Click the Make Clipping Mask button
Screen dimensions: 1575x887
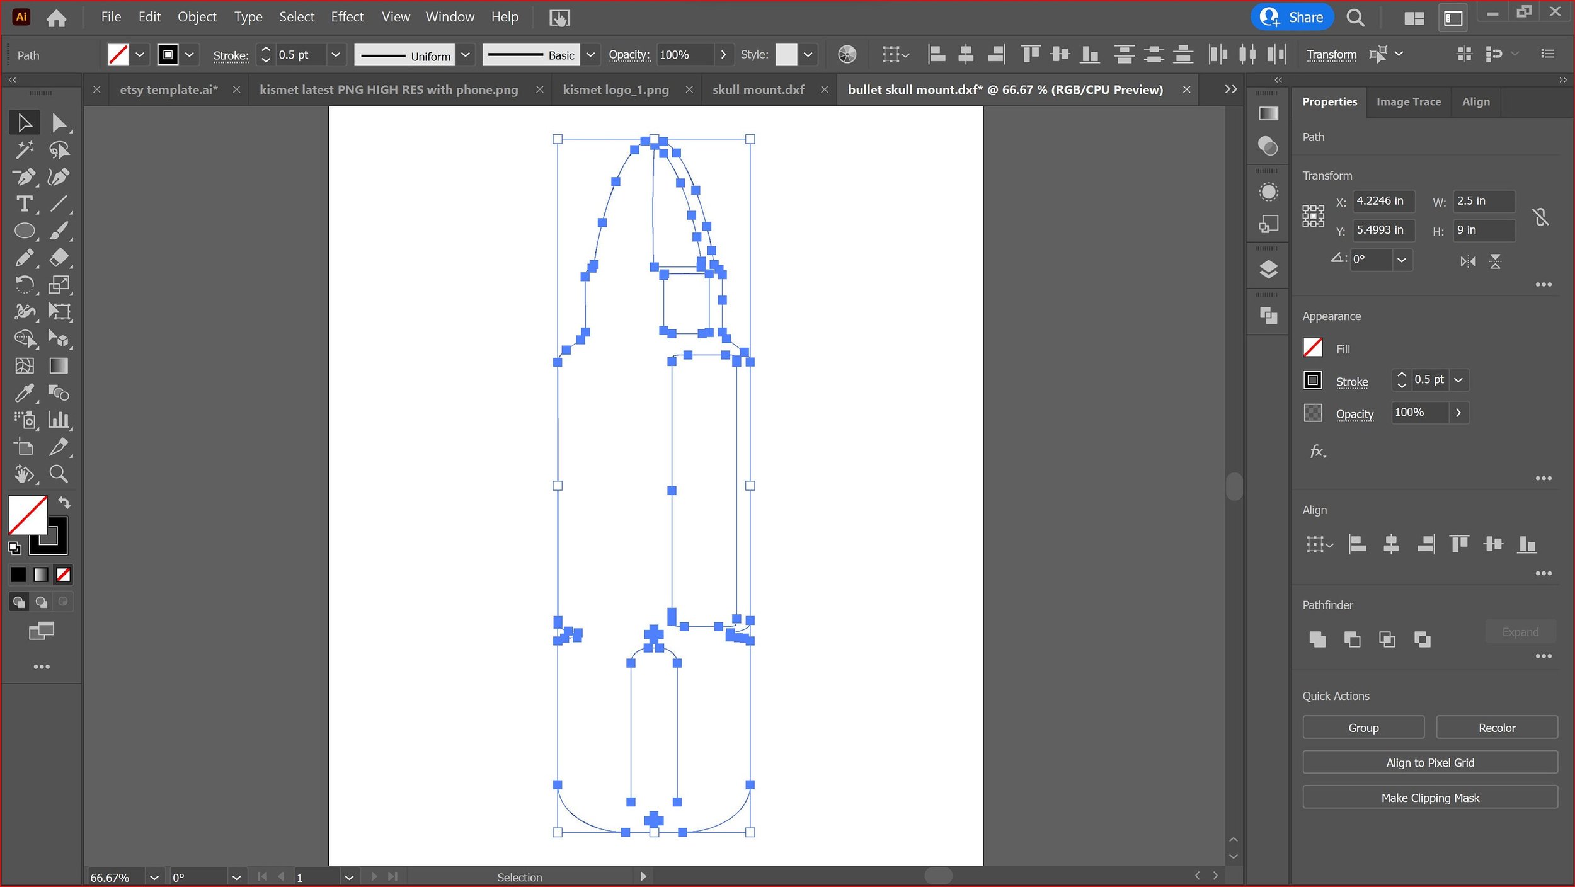click(x=1429, y=798)
